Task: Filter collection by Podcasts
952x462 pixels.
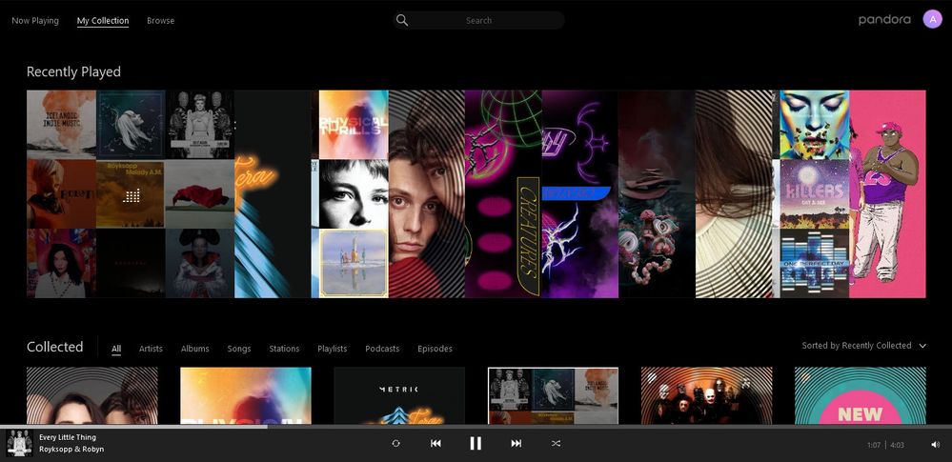Action: click(x=382, y=349)
